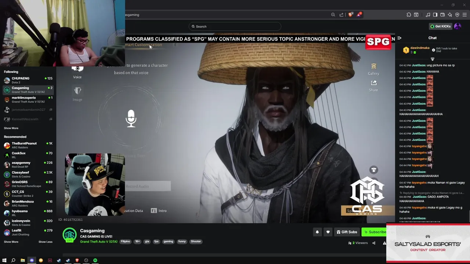Viewport: 470px width, 264px height.
Task: Select the Shooter tag
Action: click(x=196, y=241)
